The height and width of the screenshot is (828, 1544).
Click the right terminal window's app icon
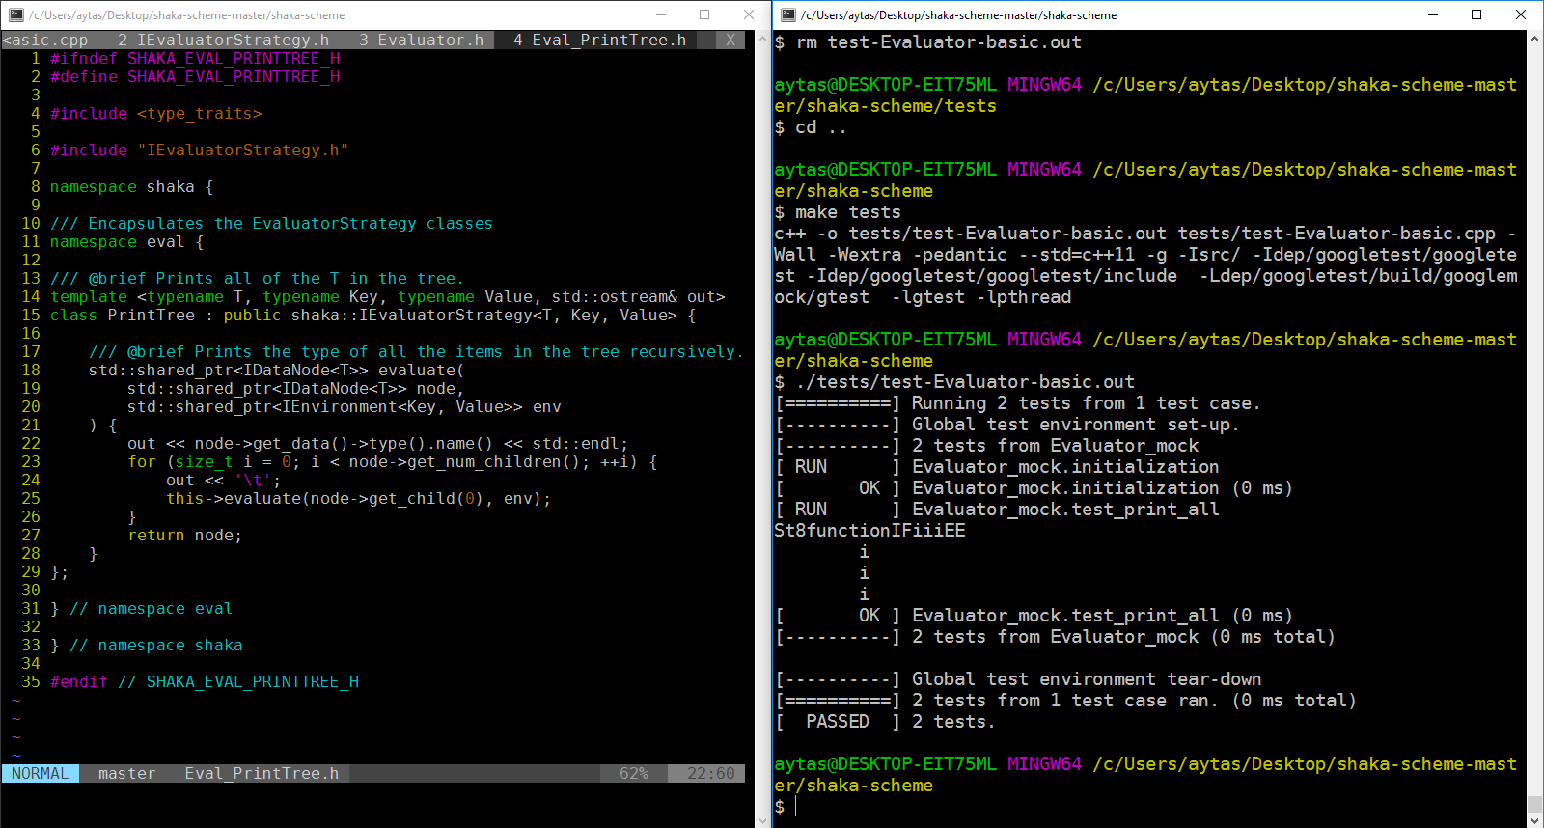point(788,15)
